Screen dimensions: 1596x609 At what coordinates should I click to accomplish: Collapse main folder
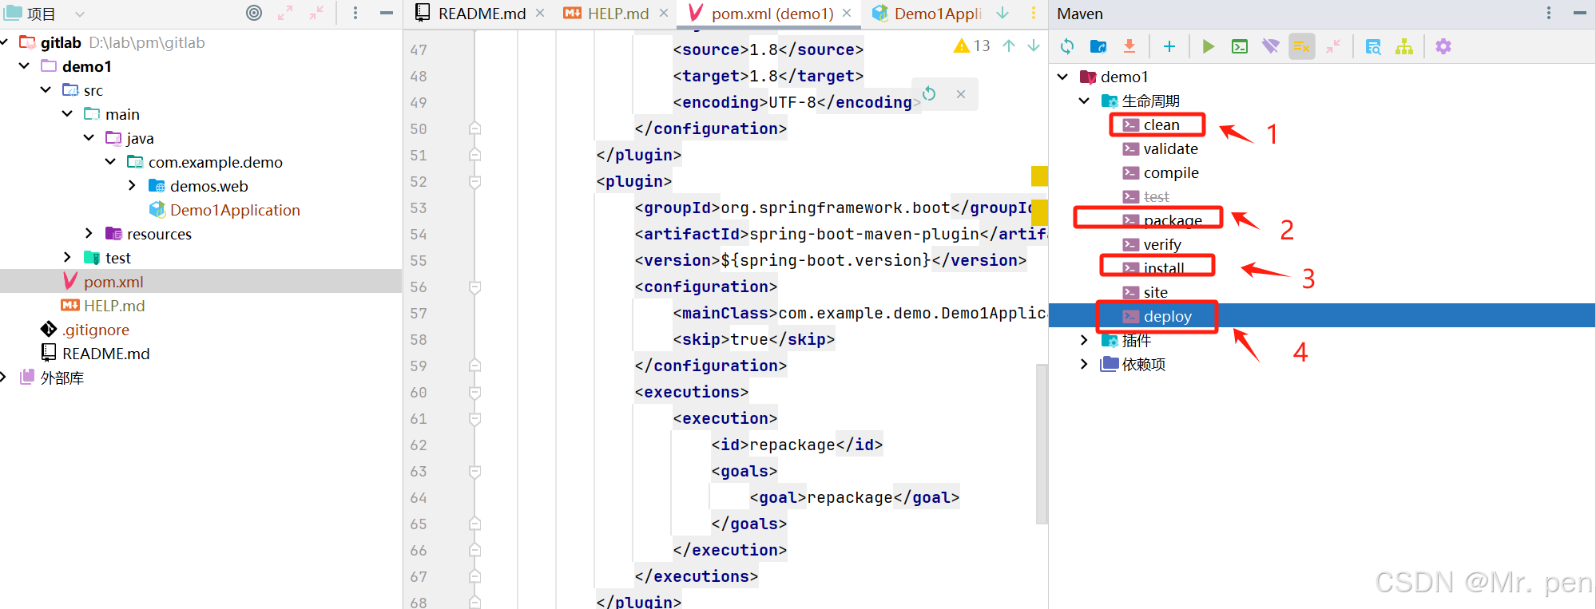coord(67,113)
